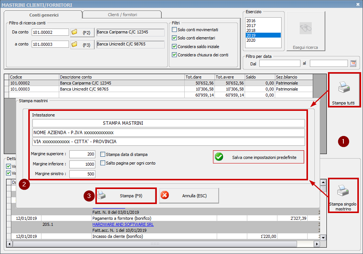The image size is (363, 254).
Task: Click inside the Margine superiore value field
Action: point(82,155)
